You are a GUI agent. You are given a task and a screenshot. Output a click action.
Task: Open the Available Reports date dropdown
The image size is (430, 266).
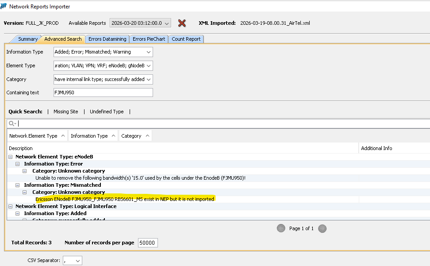pyautogui.click(x=140, y=23)
